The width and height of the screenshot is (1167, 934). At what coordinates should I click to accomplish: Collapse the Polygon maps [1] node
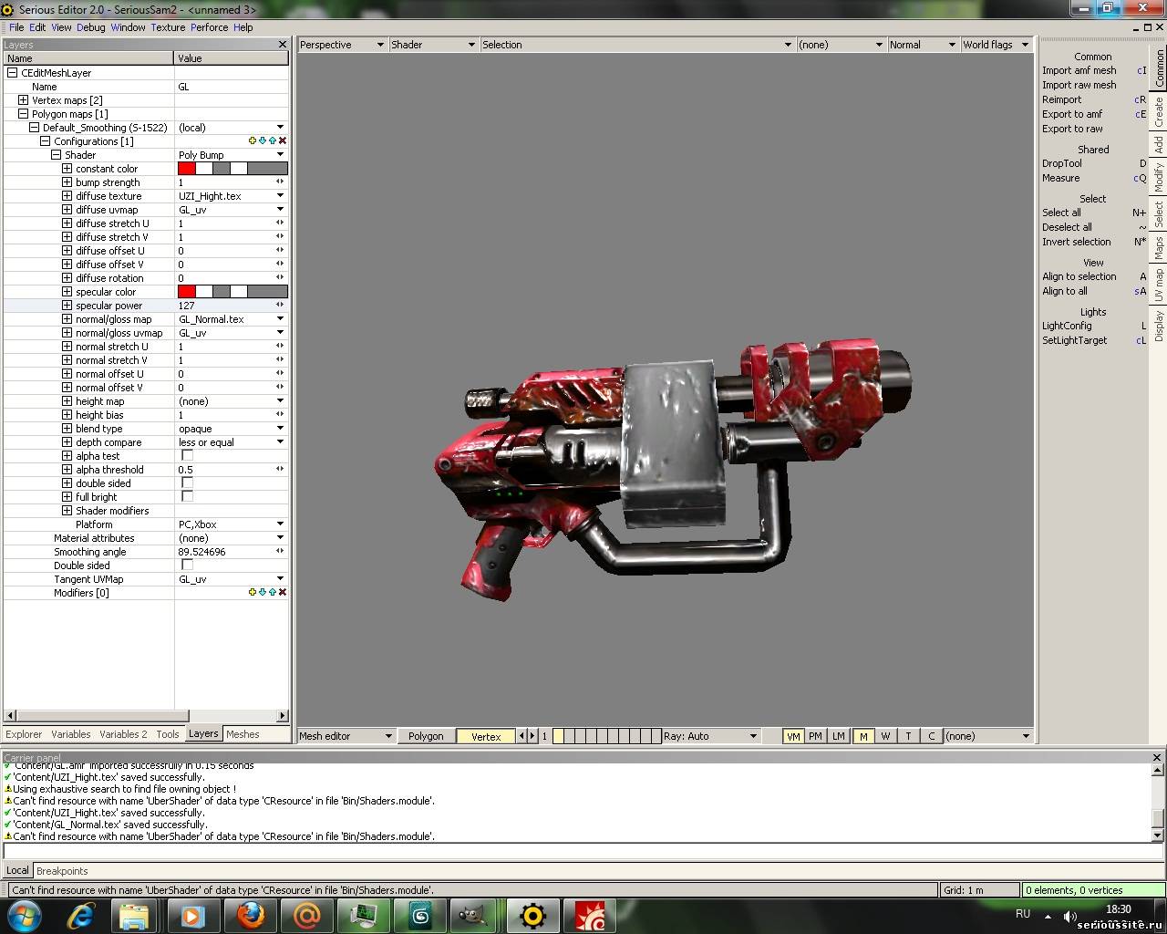(23, 113)
